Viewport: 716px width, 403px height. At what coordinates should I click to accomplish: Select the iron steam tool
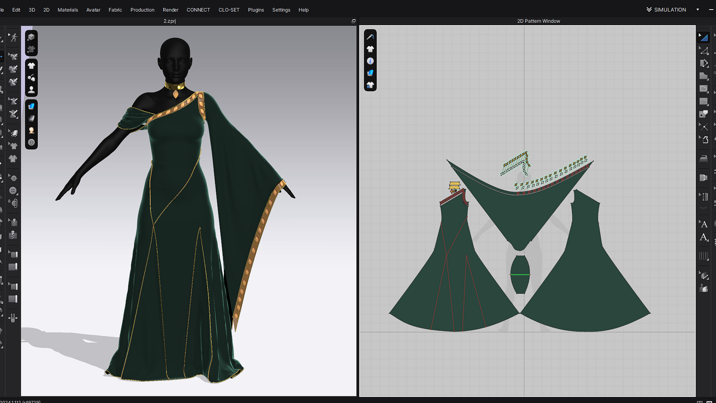(703, 159)
